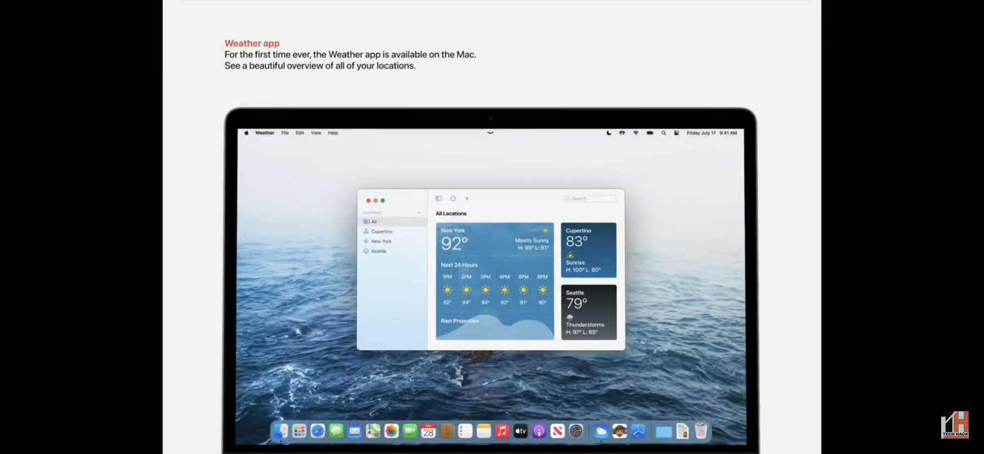Open Podcasts from the Dock
Viewport: 984px width, 454px height.
tap(539, 432)
